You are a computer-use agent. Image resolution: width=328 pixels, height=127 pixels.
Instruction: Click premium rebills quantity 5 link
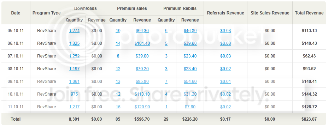pos(166,43)
